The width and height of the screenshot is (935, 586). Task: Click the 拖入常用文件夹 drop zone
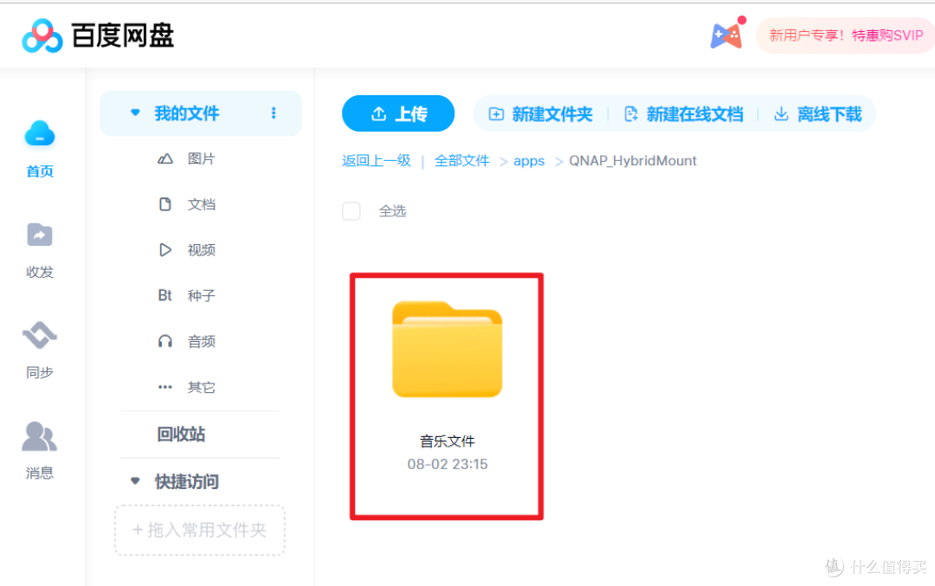200,530
